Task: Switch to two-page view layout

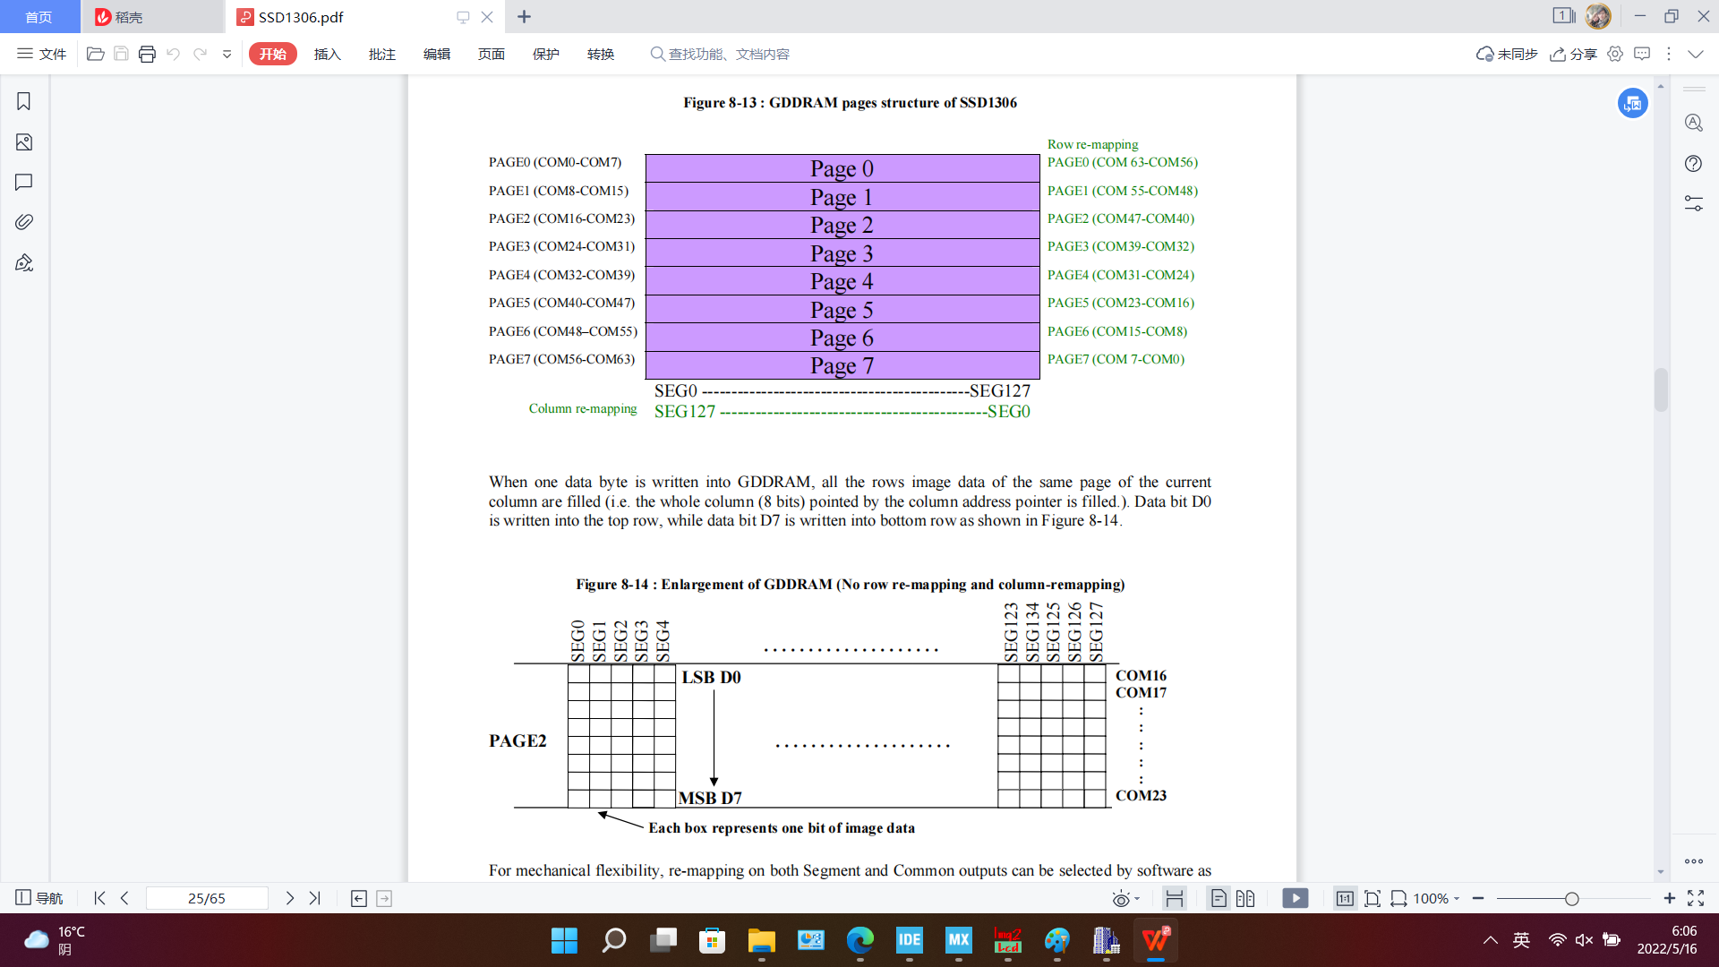Action: [1245, 898]
